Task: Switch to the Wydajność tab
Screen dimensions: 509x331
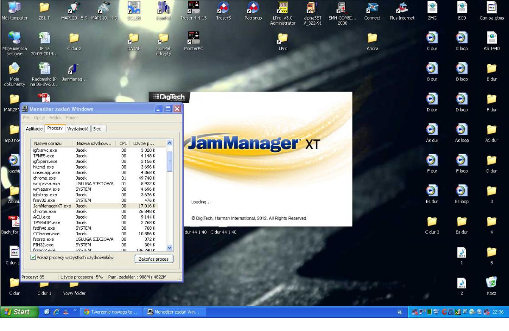Action: (x=78, y=128)
